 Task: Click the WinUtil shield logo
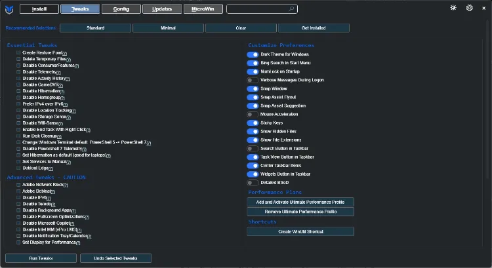[9, 9]
